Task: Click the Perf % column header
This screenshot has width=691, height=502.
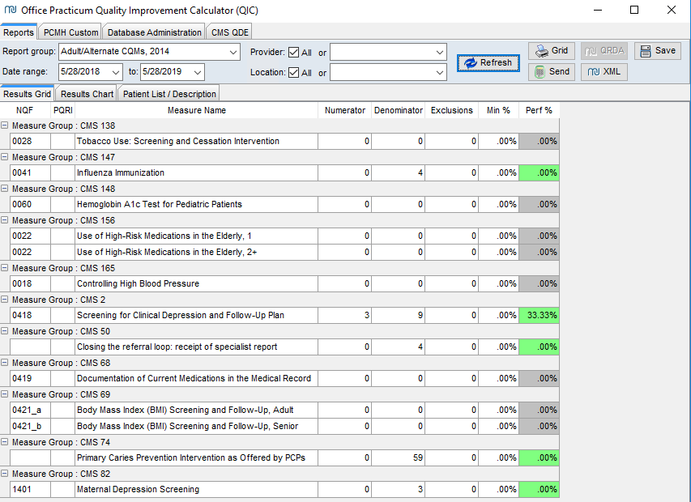Action: click(x=539, y=110)
